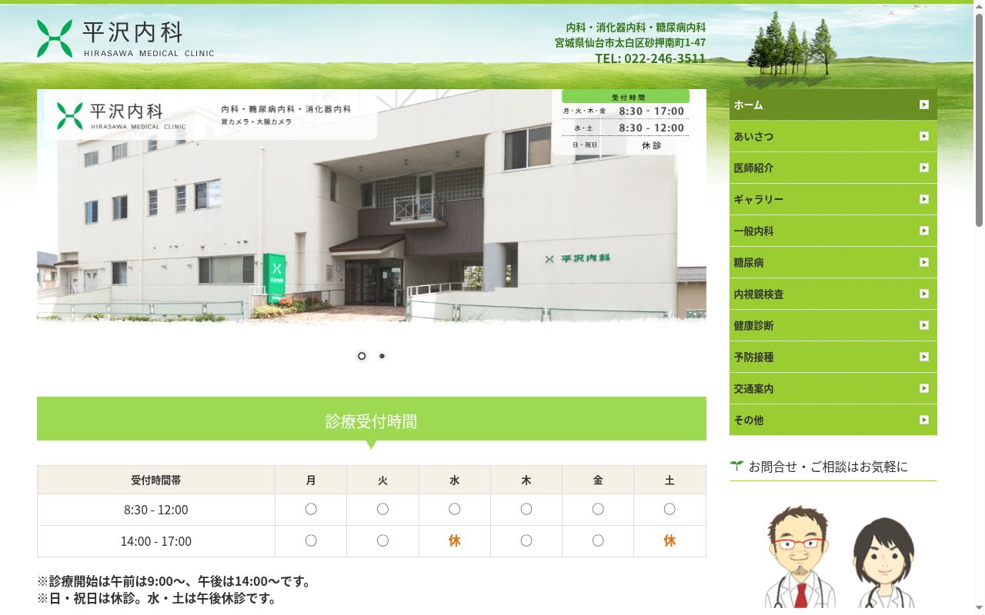
Task: Open the ギャラリー section
Action: [x=833, y=199]
